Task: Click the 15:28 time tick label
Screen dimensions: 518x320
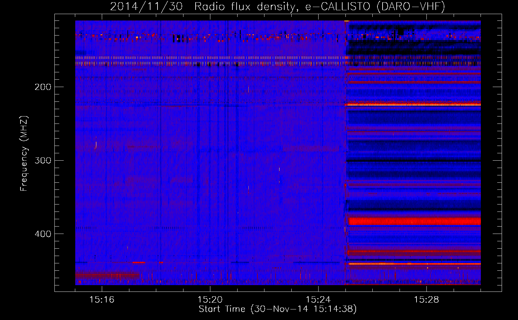Action: [426, 300]
